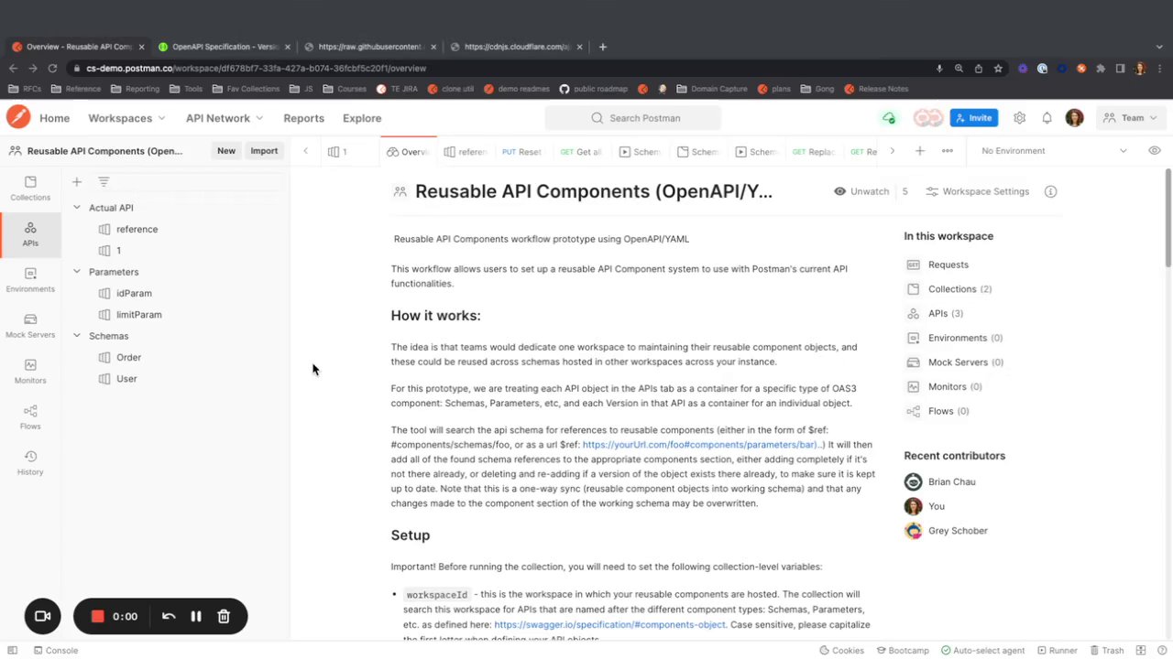Select the reference API version in tree
1173x659 pixels.
point(137,229)
